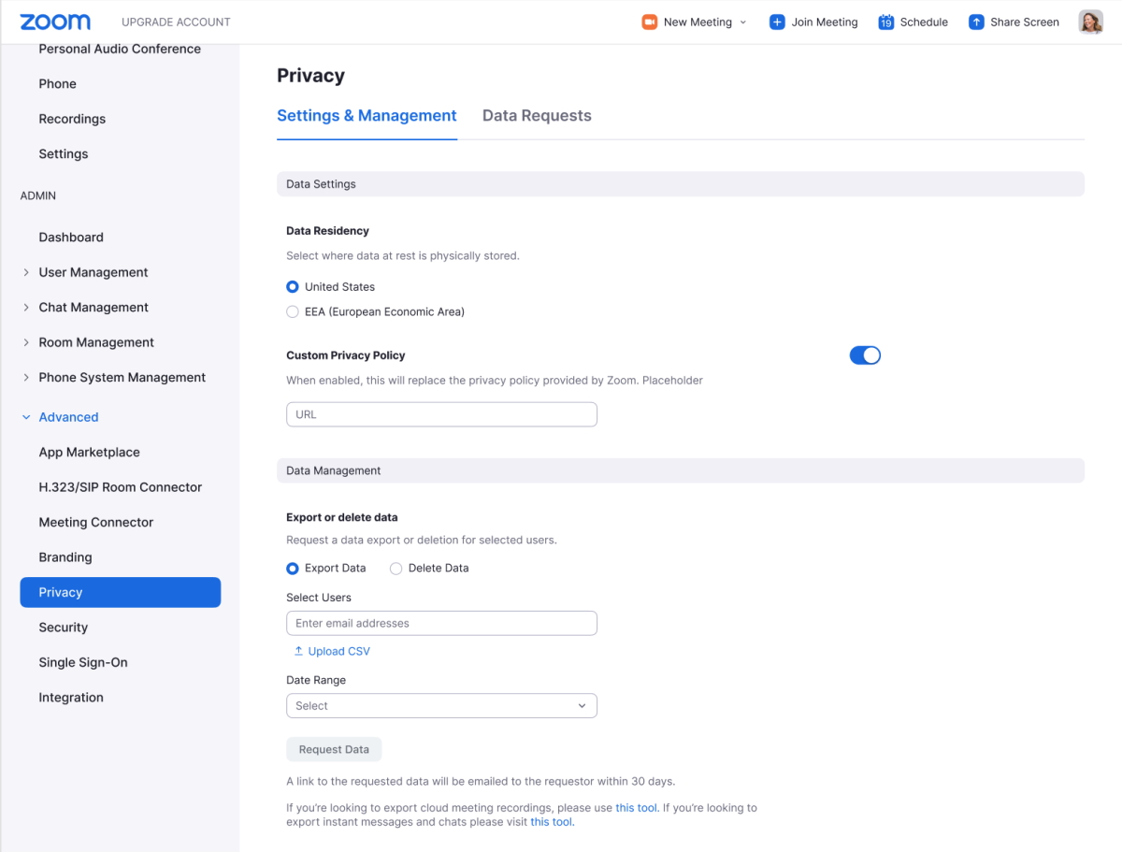Expand User Management in sidebar
The height and width of the screenshot is (852, 1122).
(26, 272)
